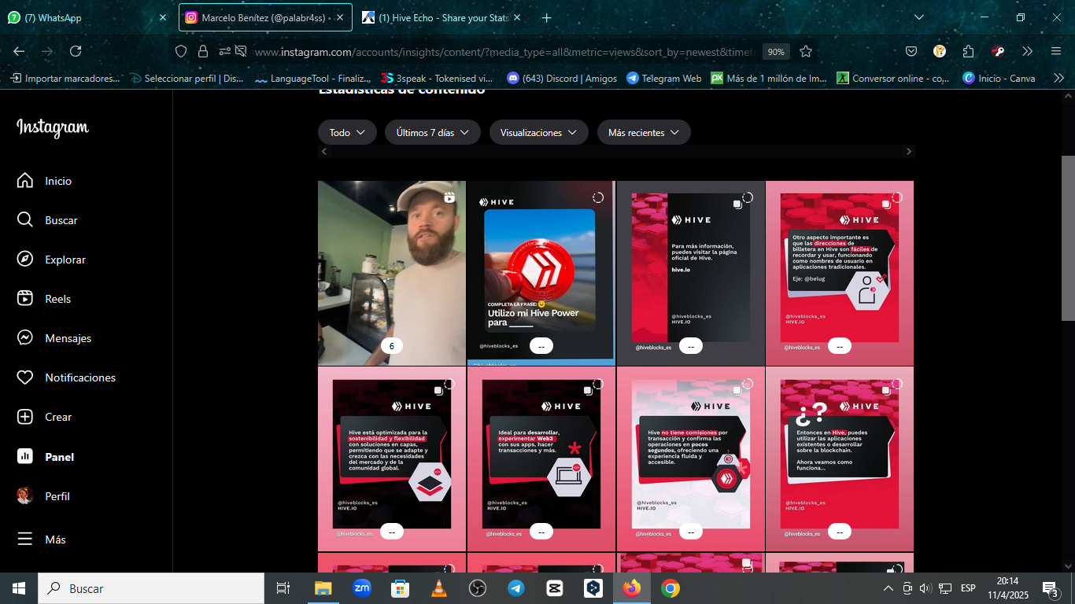The width and height of the screenshot is (1075, 604).
Task: Click the page vertical scrollbar thumb
Action: [1068, 238]
